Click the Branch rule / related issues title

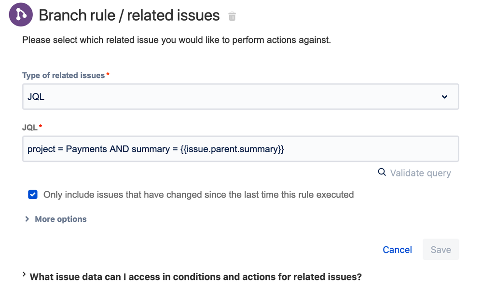(x=129, y=15)
